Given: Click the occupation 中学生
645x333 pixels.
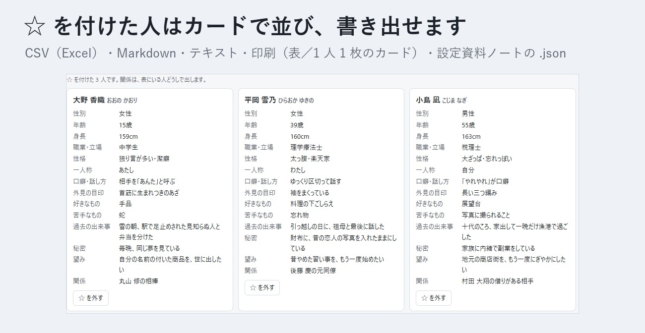Looking at the screenshot, I should pos(129,147).
